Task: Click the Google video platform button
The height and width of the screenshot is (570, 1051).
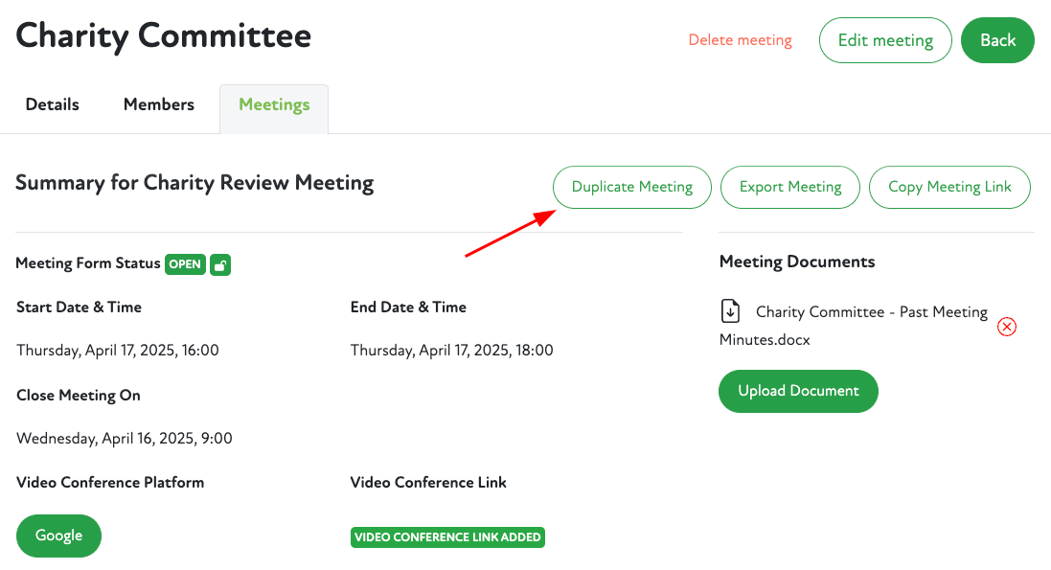Action: tap(58, 536)
